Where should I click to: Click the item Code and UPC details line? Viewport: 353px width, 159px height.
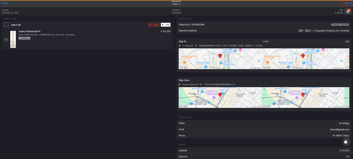pyautogui.click(x=47, y=35)
